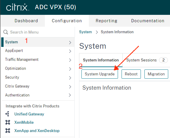Viewport: 170px width, 138px height.
Task: Open the XenApp and XenDesktop link
Action: [x=37, y=131]
